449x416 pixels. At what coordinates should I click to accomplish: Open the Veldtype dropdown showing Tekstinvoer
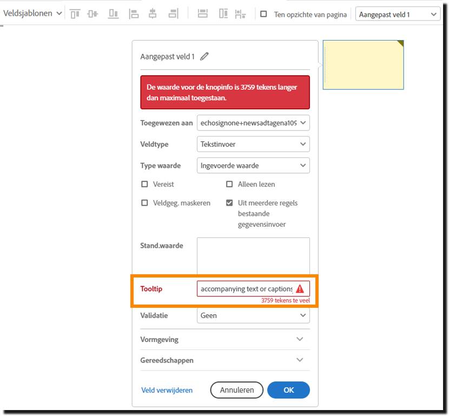[x=253, y=144]
